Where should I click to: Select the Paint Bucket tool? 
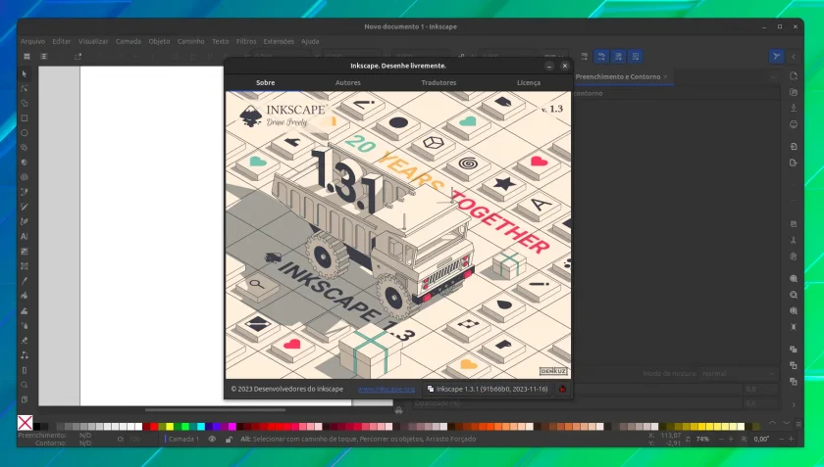(x=25, y=296)
